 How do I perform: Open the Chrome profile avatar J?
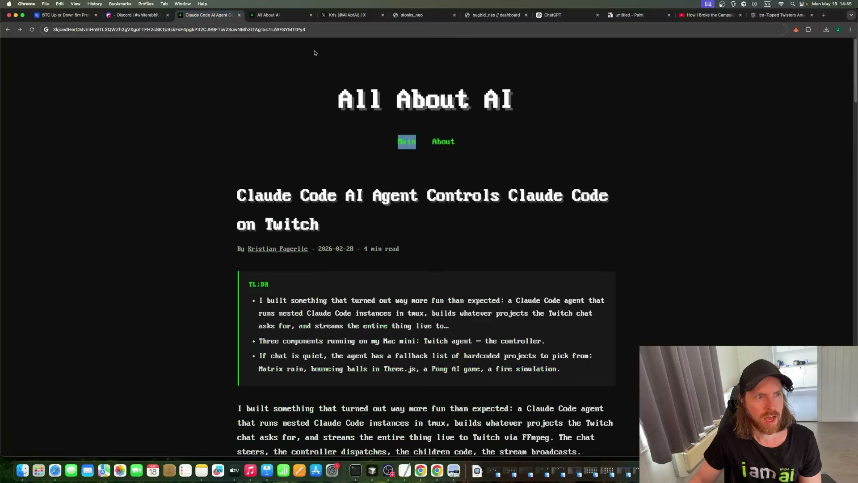click(838, 30)
